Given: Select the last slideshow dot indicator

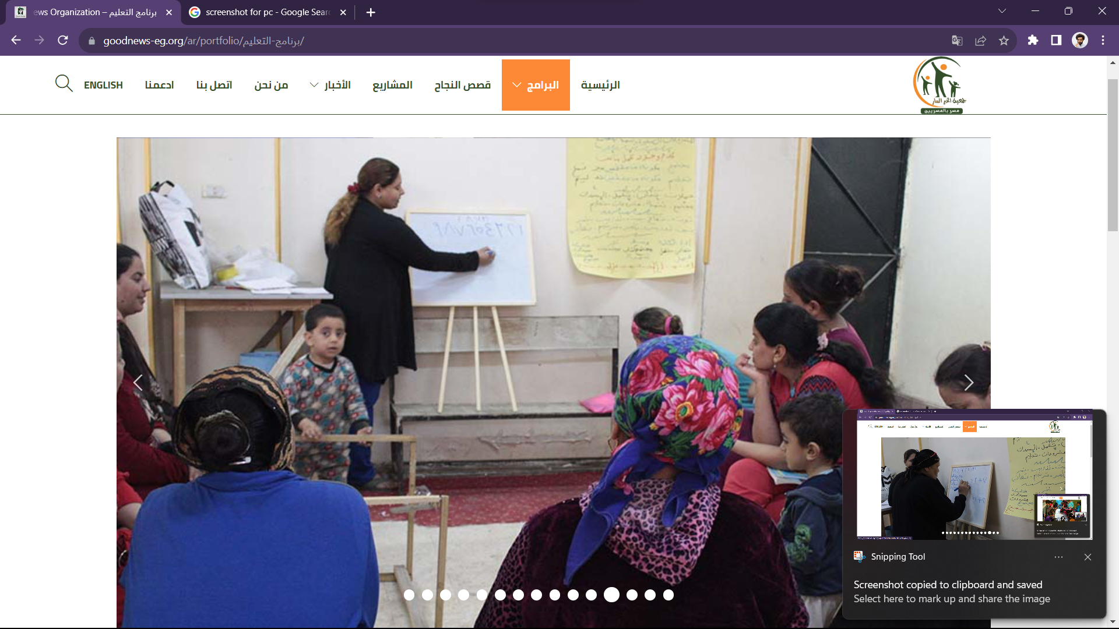Looking at the screenshot, I should click(x=668, y=595).
